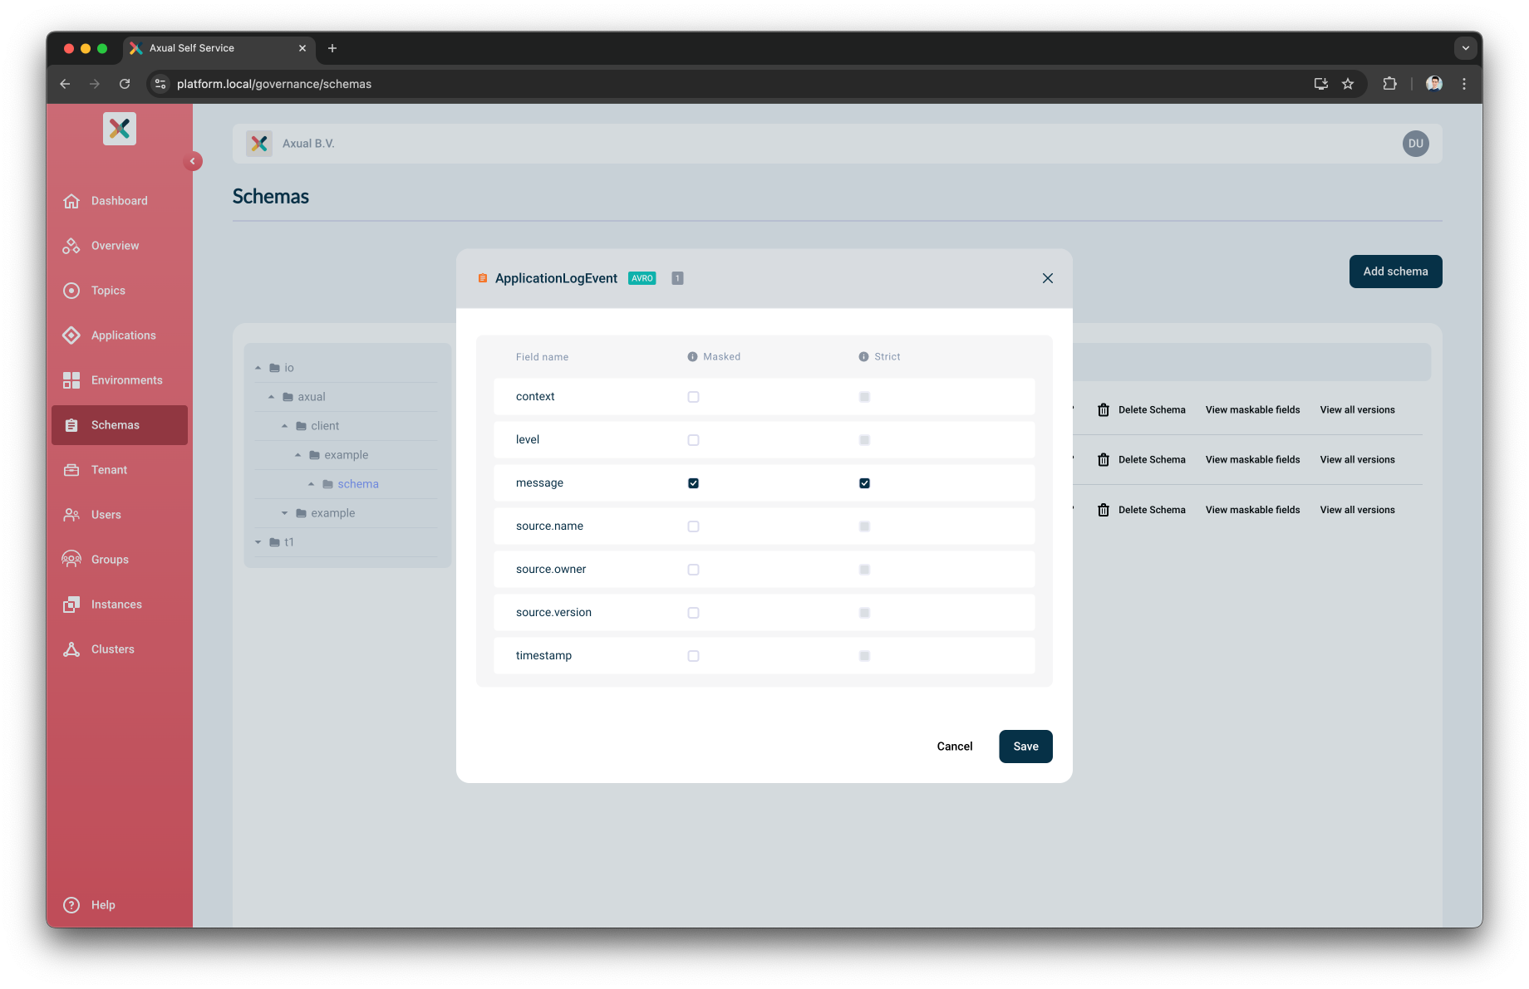Click the Axual B.V. tenant logo
1529x989 pixels.
pos(259,144)
